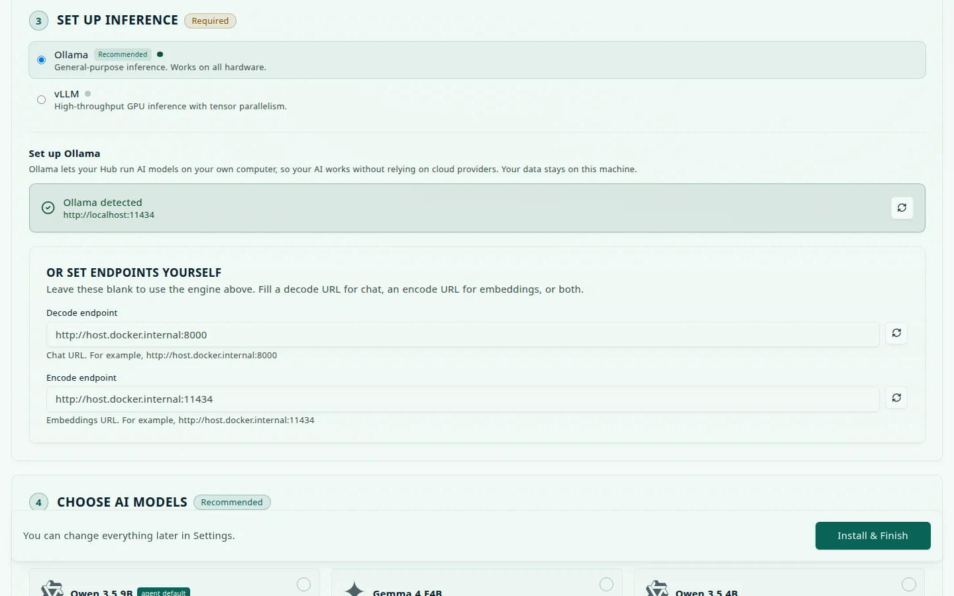Click 'You can change everything later in Settings'
The height and width of the screenshot is (596, 954).
coord(129,536)
